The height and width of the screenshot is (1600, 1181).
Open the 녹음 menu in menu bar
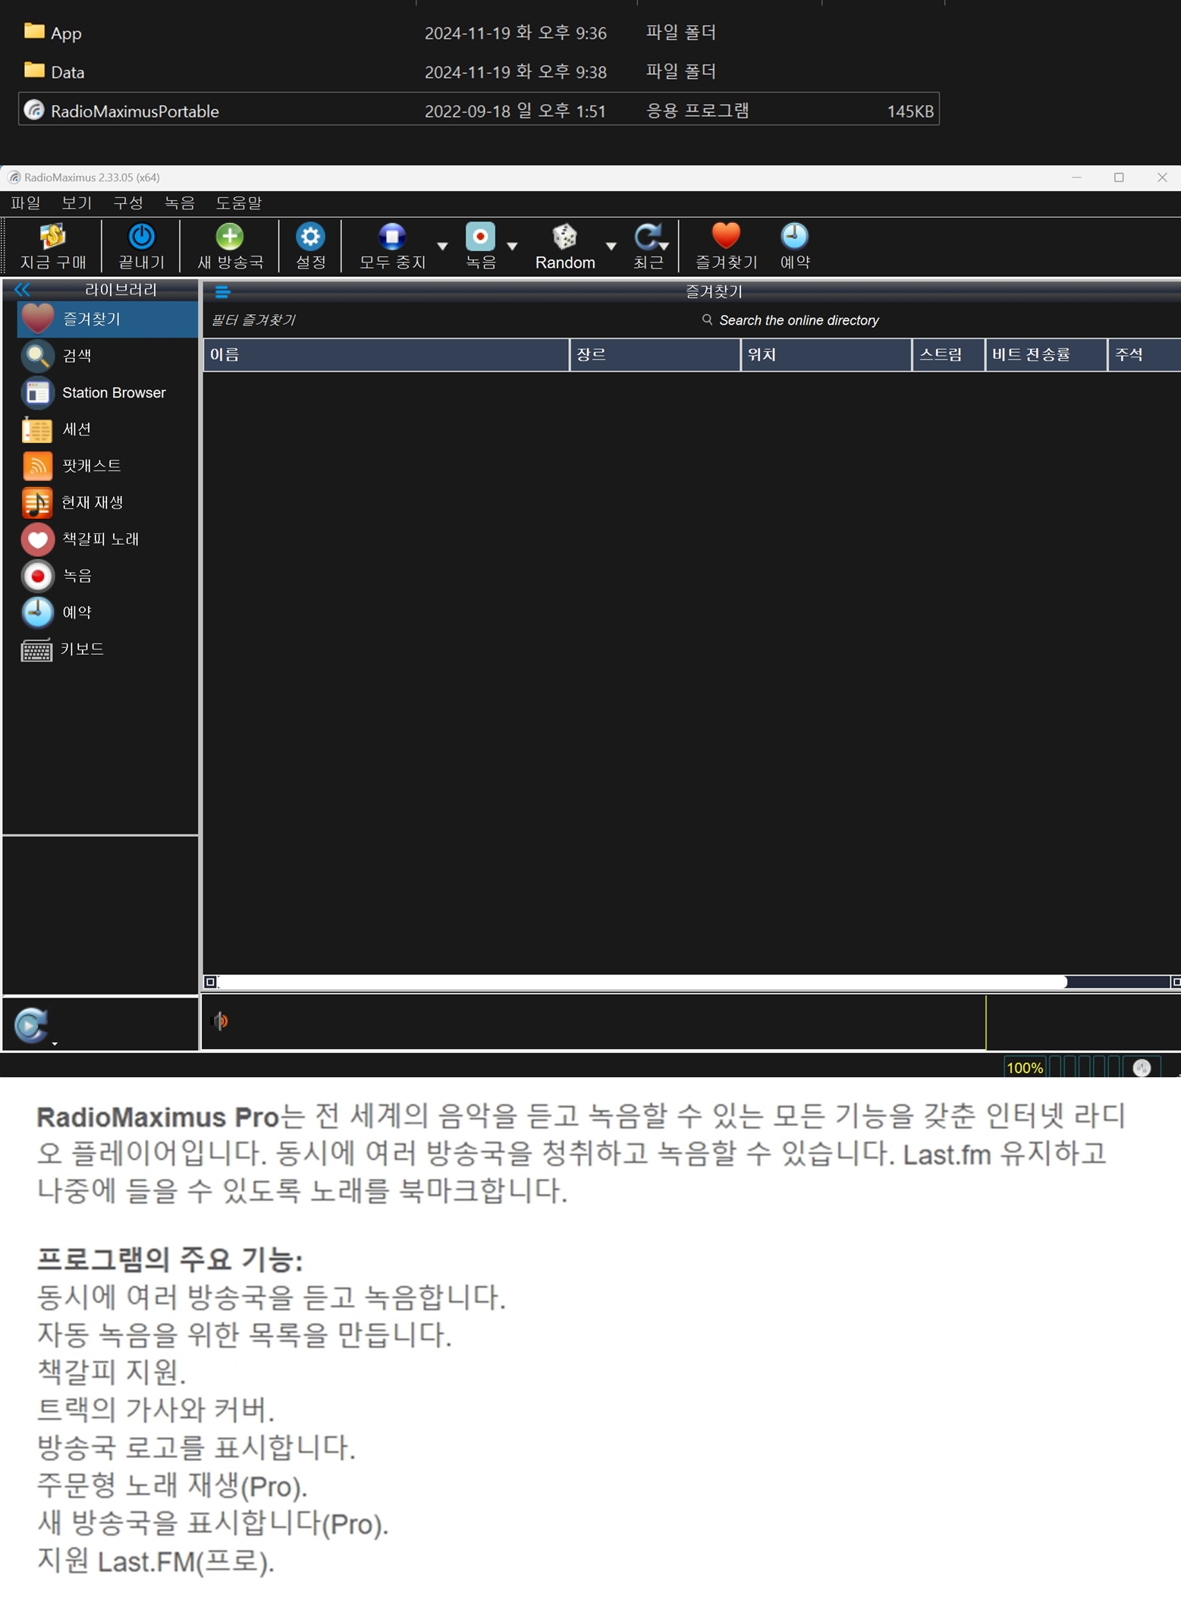click(x=180, y=203)
